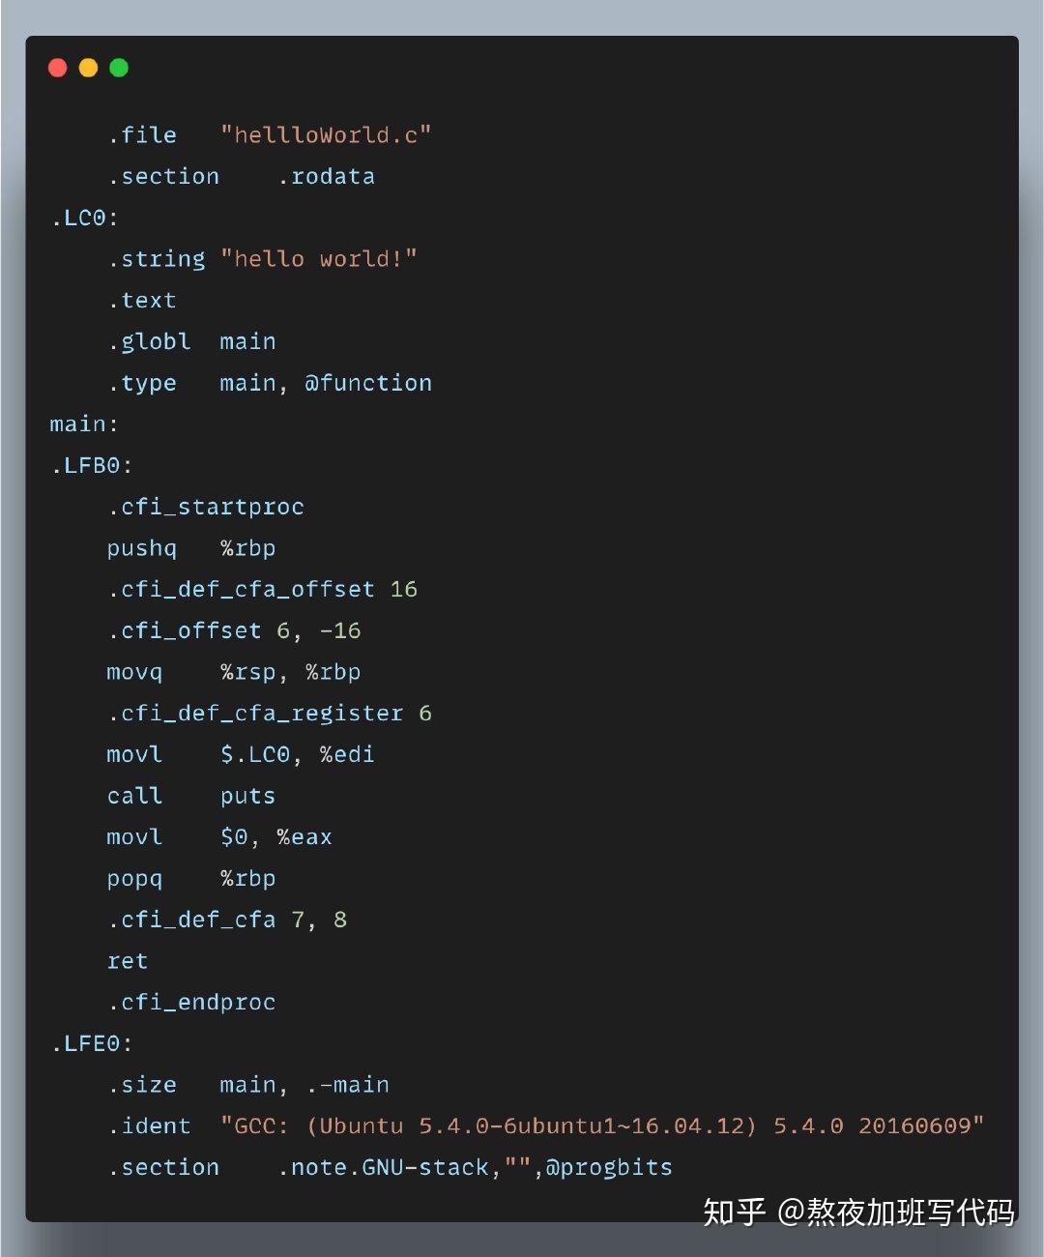The width and height of the screenshot is (1044, 1257).
Task: Click the .LFE0: label
Action: 92,1044
